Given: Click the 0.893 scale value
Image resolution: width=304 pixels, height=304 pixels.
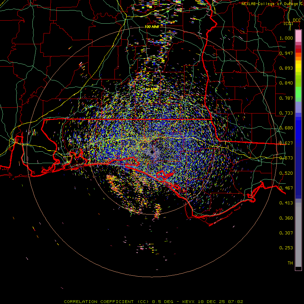Looking at the screenshot, I should click(286, 68).
